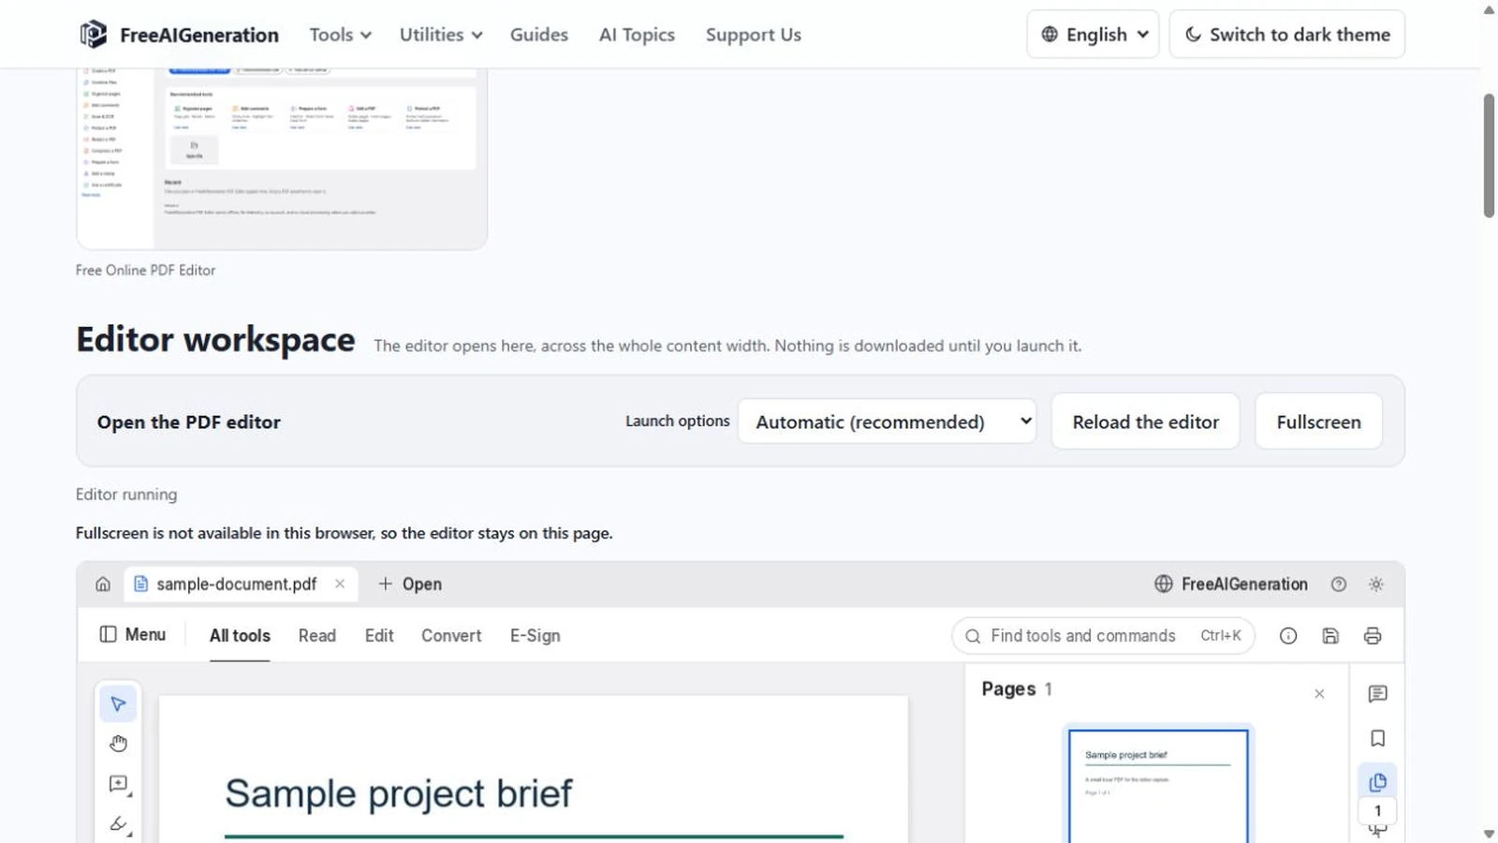This screenshot has height=843, width=1498.
Task: Switch to the E-Sign tab
Action: coord(536,636)
